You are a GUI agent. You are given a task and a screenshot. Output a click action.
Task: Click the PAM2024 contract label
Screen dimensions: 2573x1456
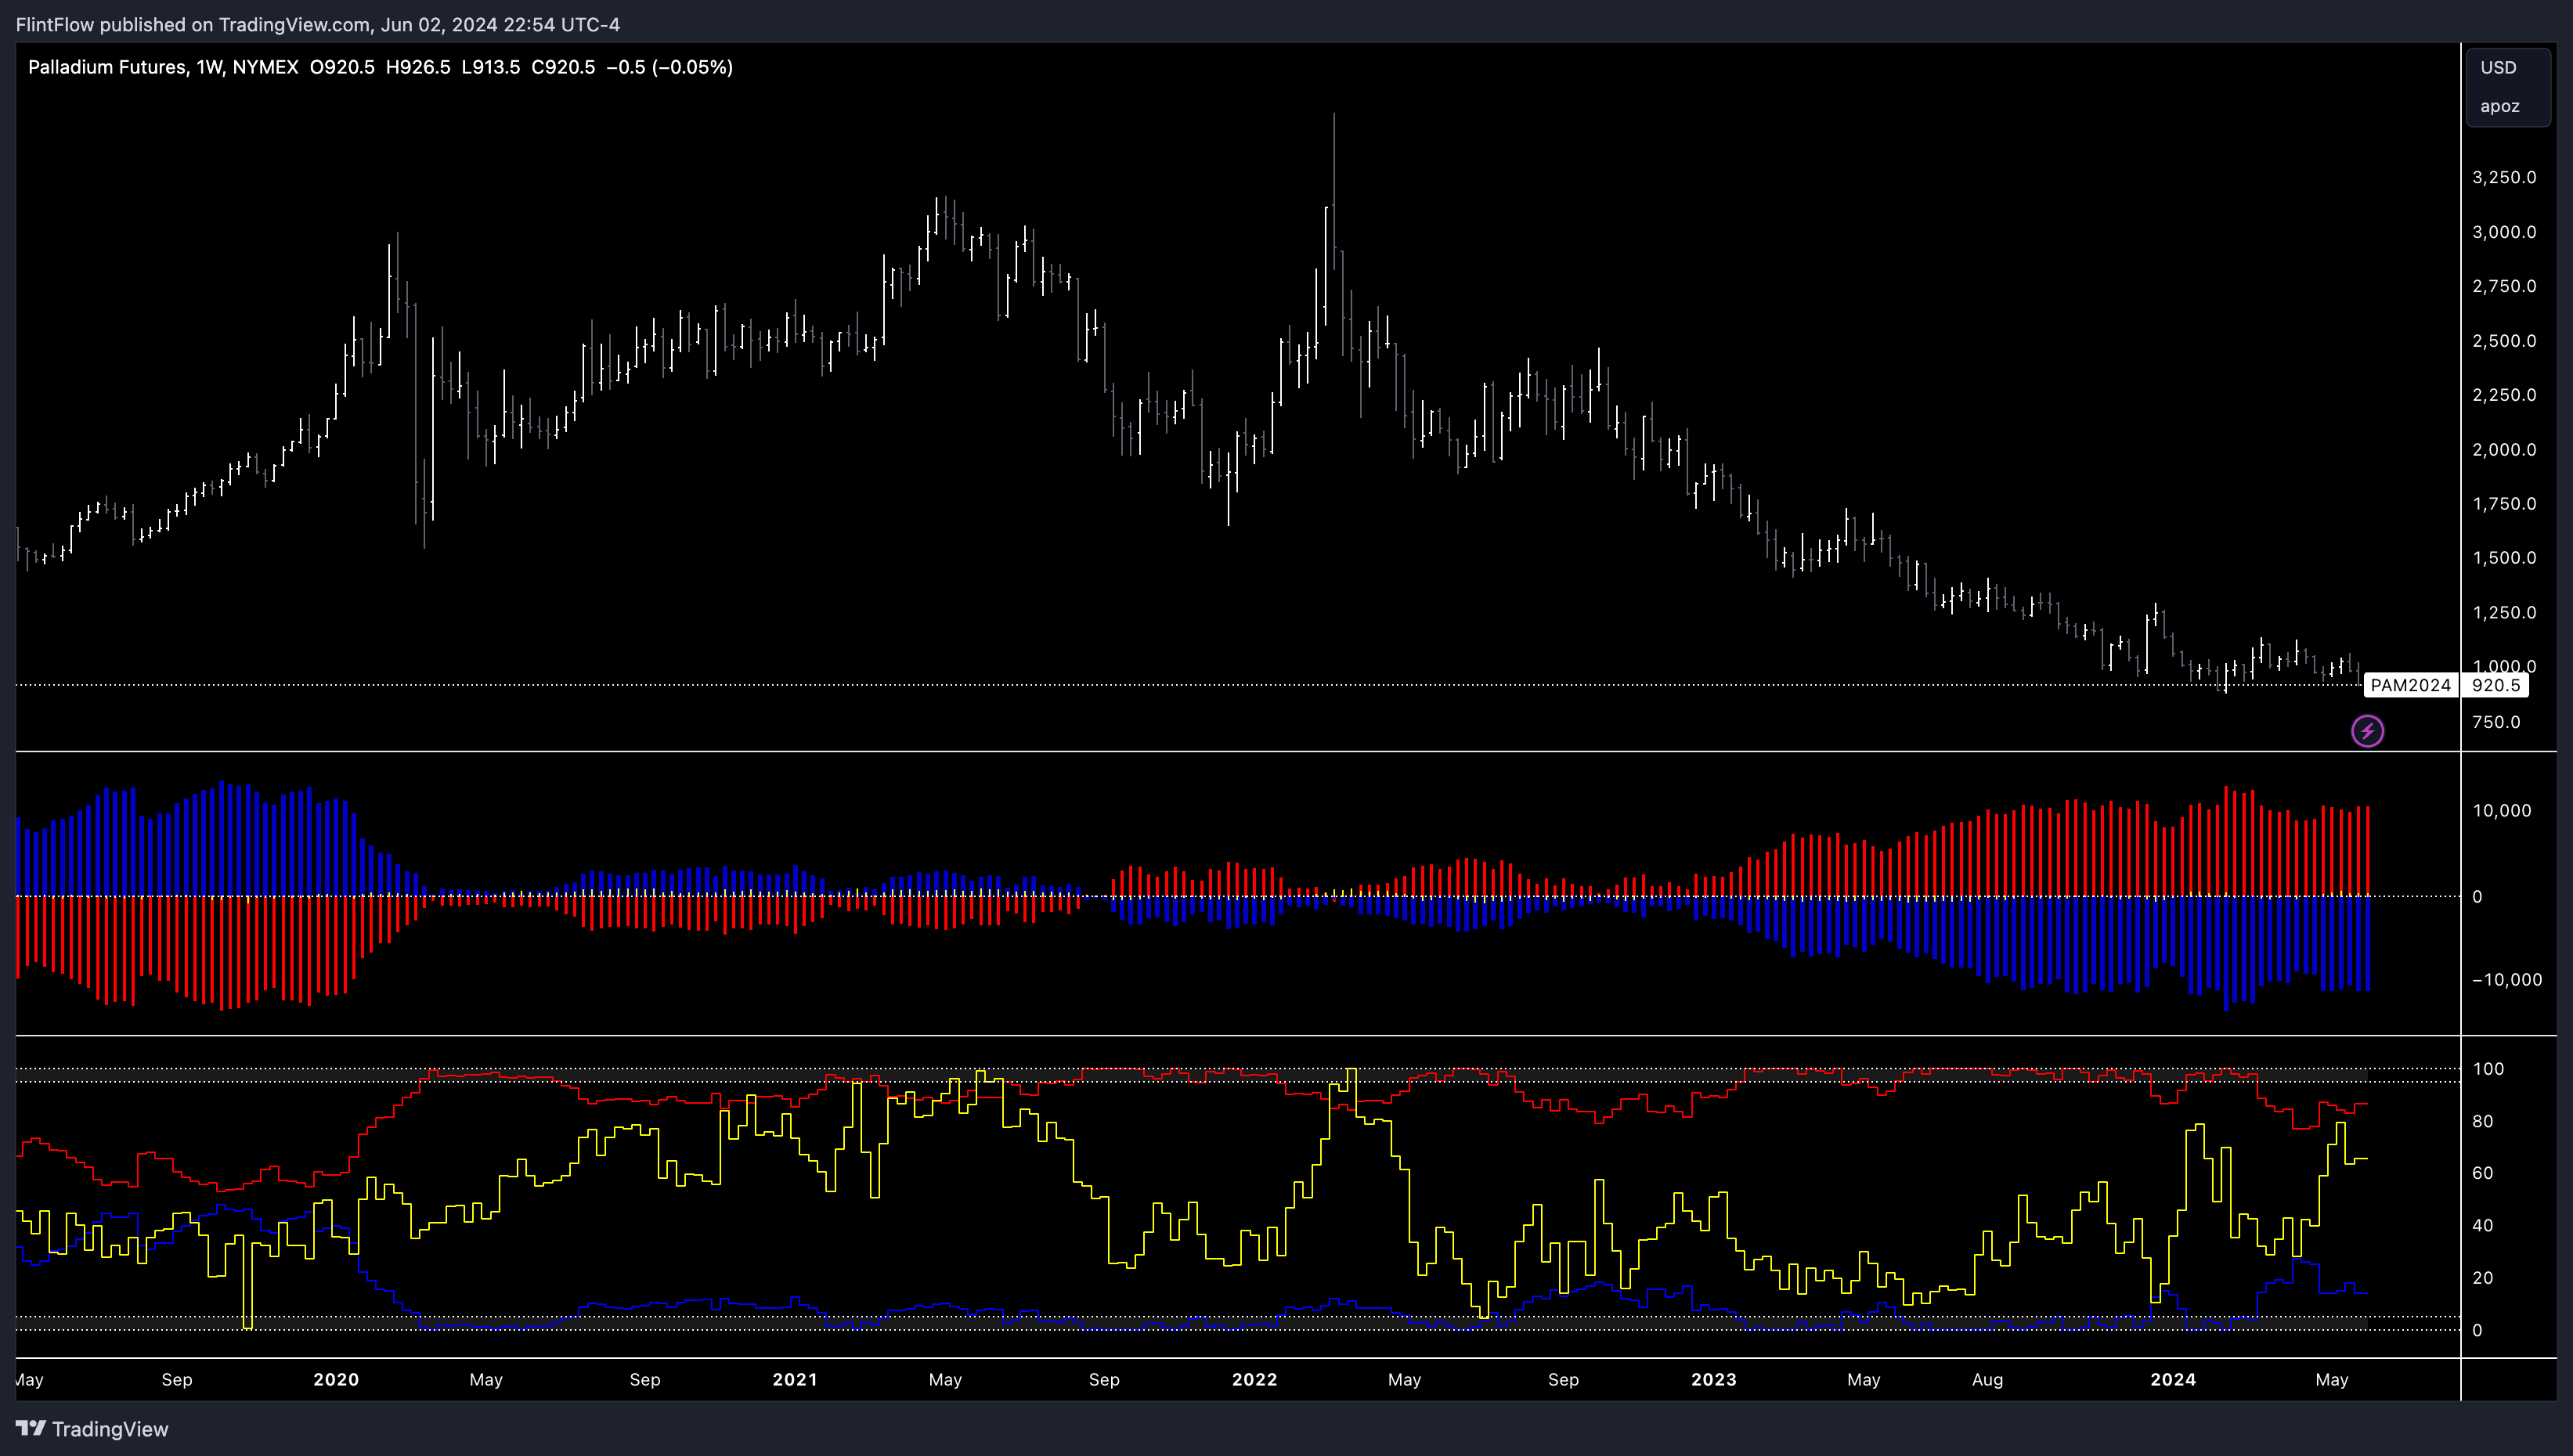pyautogui.click(x=2410, y=685)
